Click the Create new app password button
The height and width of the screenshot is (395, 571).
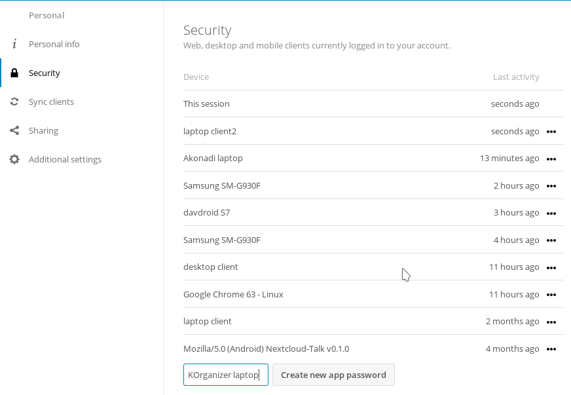(x=333, y=375)
